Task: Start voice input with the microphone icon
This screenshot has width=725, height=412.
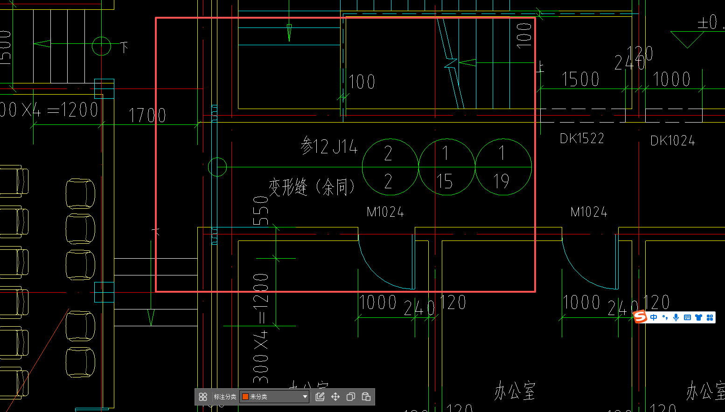Action: coord(676,317)
